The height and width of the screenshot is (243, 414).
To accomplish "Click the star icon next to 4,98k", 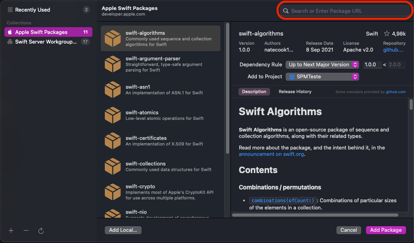I will pos(387,34).
